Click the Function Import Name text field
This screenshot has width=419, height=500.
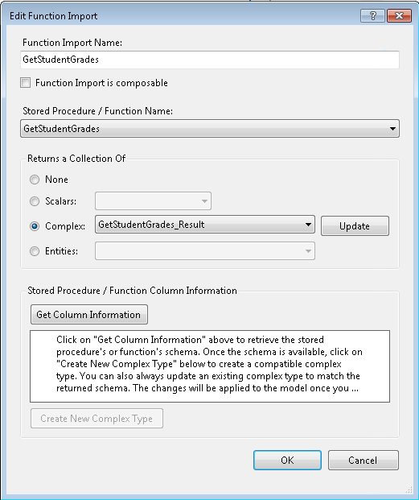209,60
